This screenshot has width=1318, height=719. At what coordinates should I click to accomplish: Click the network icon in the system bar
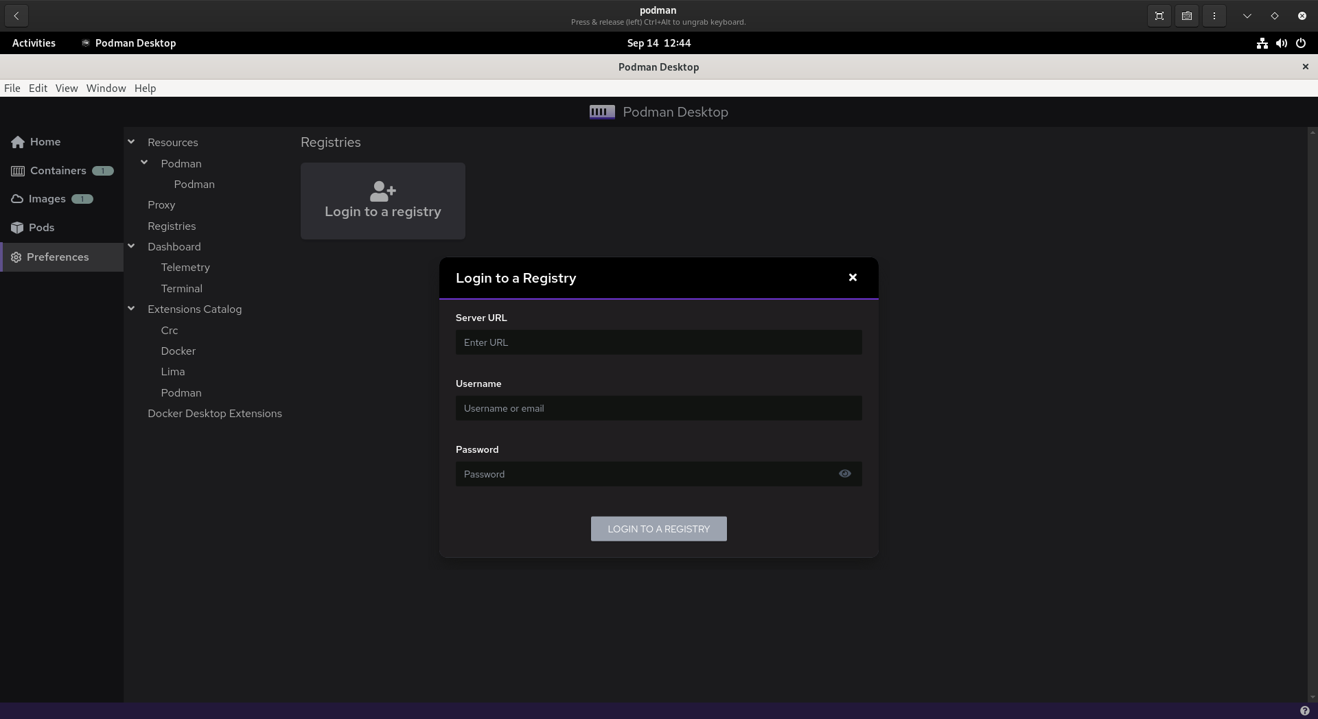1261,43
